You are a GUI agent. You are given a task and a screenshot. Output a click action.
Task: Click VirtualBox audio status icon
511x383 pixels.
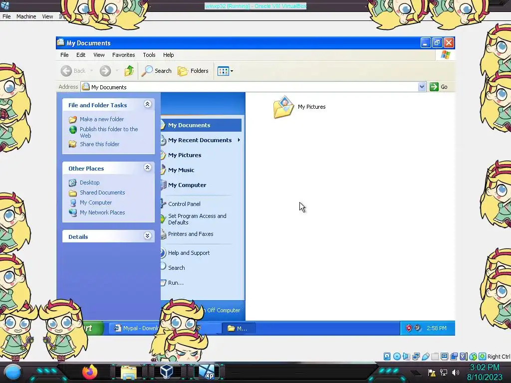(406, 356)
